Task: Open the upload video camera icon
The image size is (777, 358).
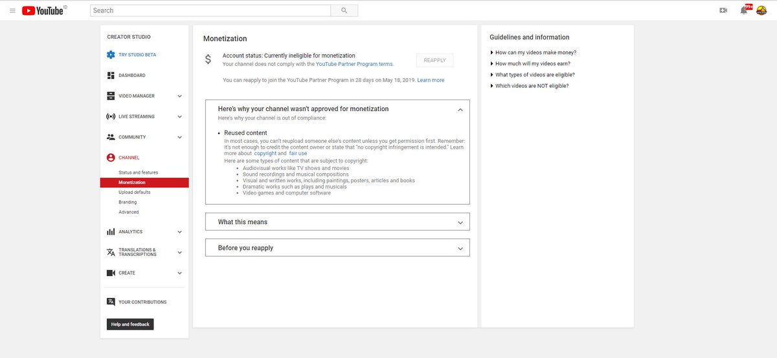Action: click(724, 10)
